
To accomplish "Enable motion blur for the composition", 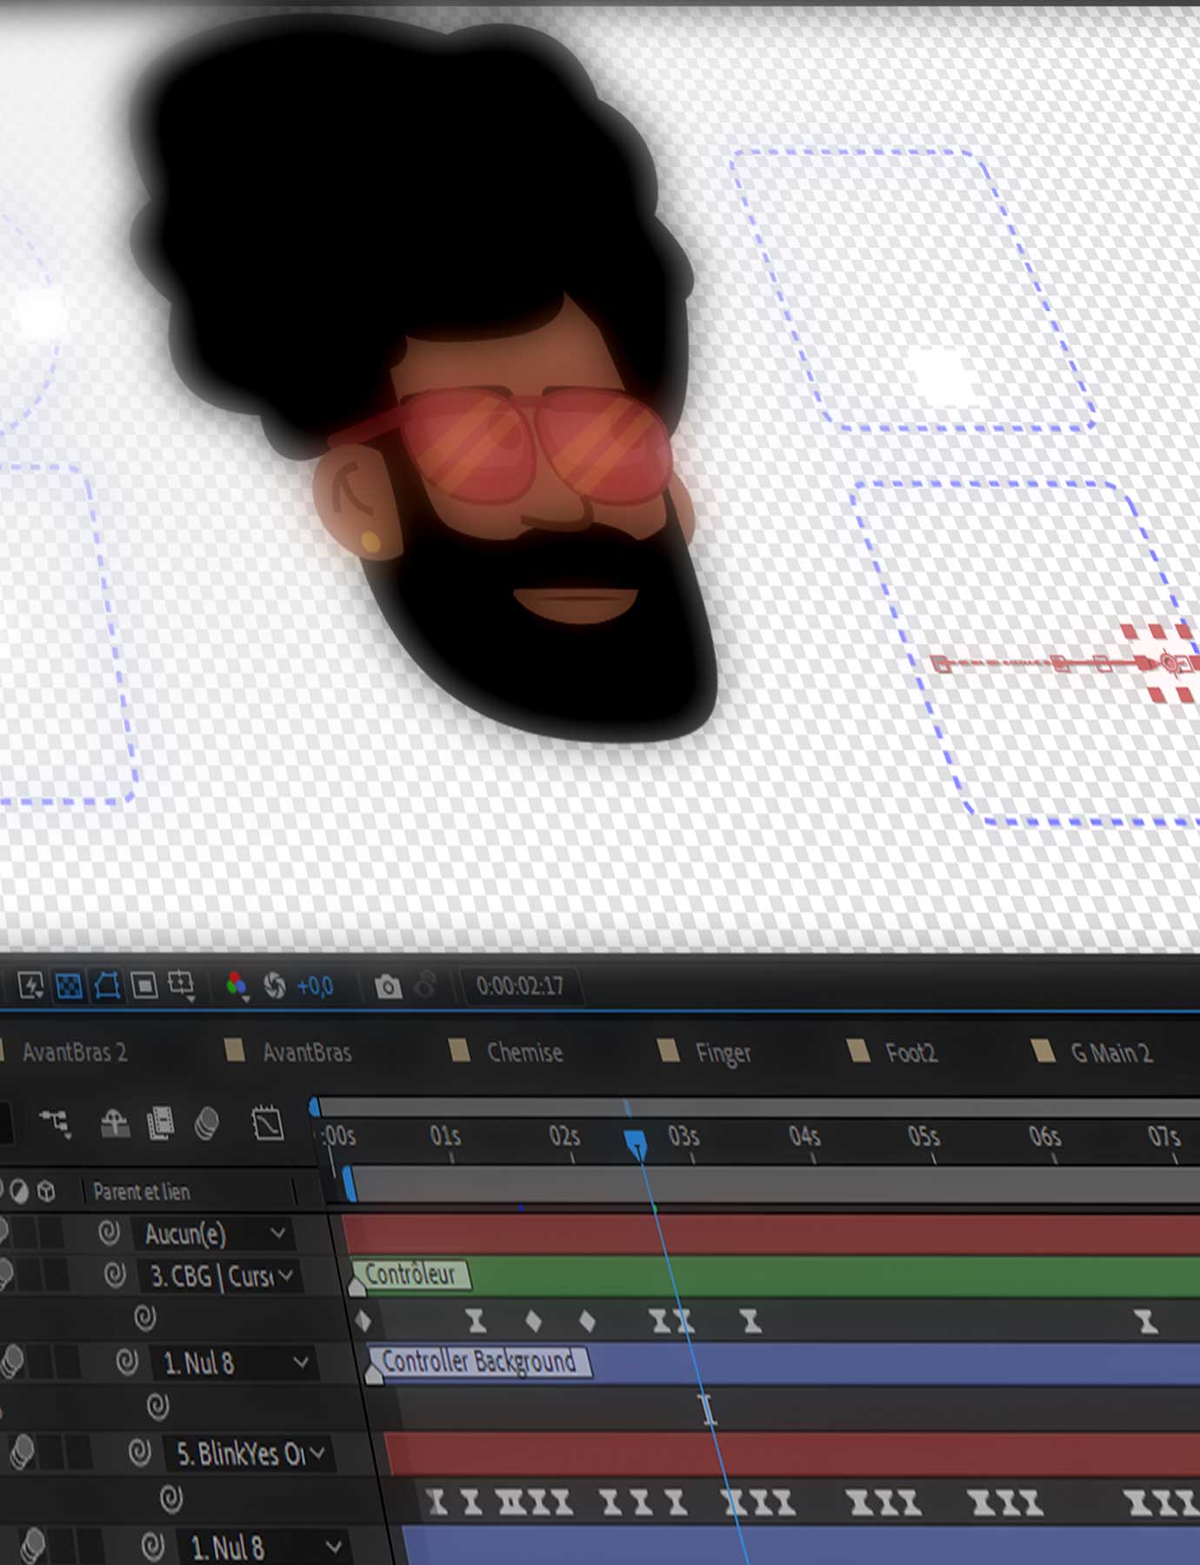I will (x=206, y=1123).
